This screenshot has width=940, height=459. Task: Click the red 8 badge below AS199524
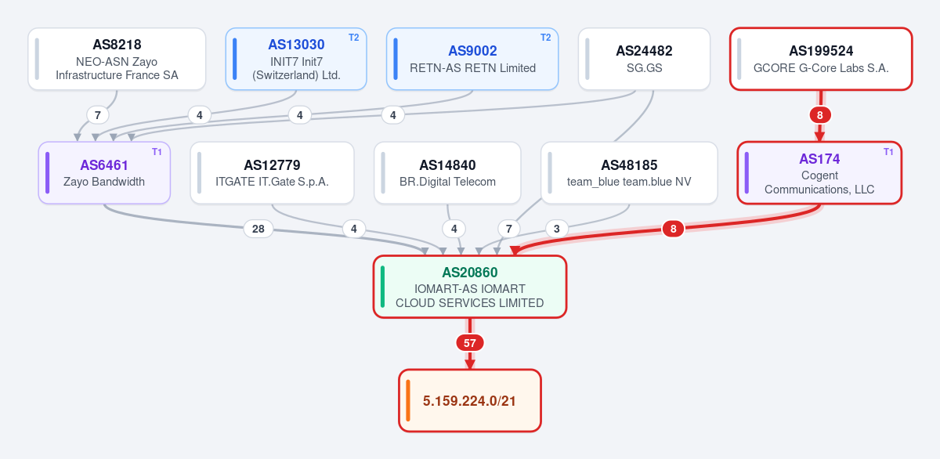click(x=820, y=115)
